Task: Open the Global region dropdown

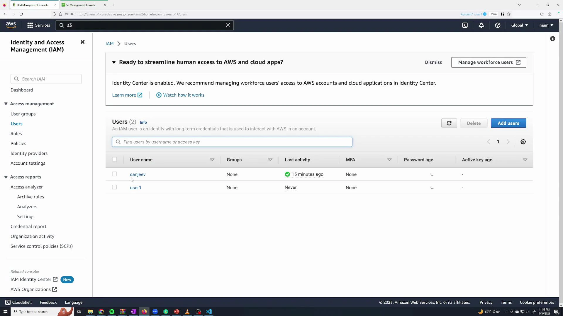Action: 519,25
